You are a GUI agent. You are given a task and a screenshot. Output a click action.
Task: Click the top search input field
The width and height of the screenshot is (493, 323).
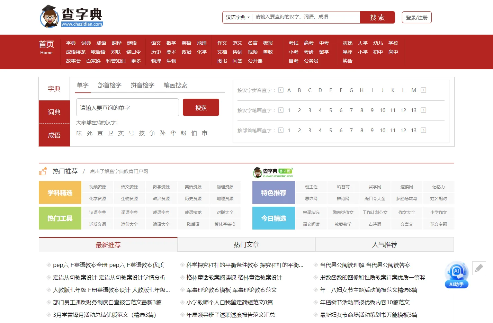point(306,17)
